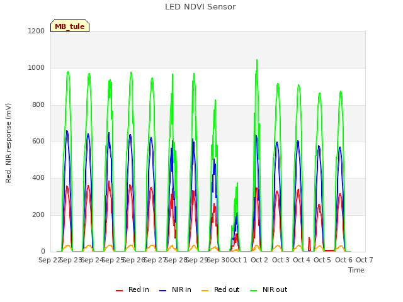The width and height of the screenshot is (403, 302).
Task: Click the lowest NIR out peak near 370 mV
Action: coord(237,183)
